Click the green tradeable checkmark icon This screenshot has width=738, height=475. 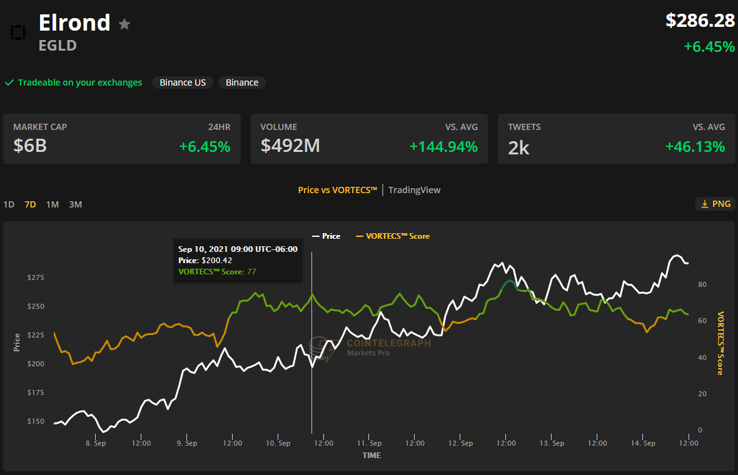pos(9,82)
